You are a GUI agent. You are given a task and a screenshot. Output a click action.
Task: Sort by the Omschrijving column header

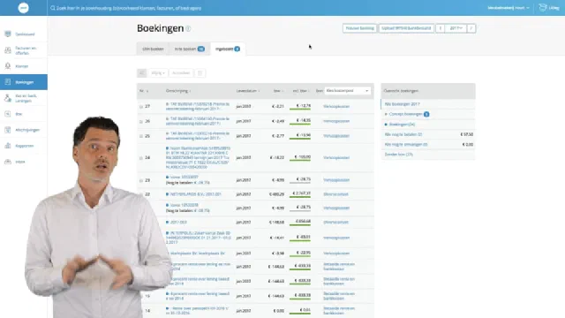tap(178, 91)
